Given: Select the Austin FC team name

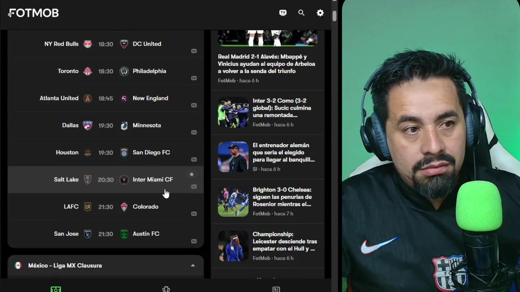Looking at the screenshot, I should (146, 234).
